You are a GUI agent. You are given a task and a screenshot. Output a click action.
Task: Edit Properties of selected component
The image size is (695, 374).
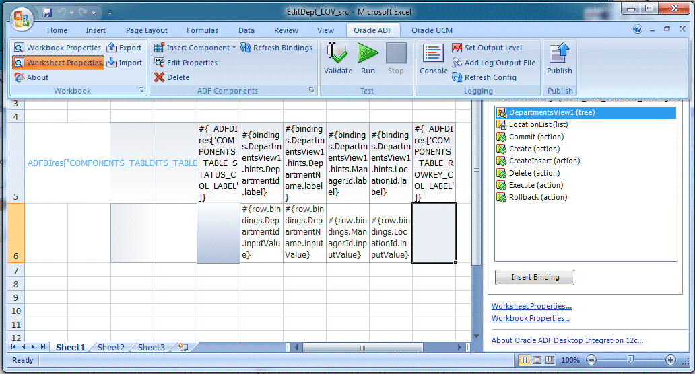(x=186, y=63)
